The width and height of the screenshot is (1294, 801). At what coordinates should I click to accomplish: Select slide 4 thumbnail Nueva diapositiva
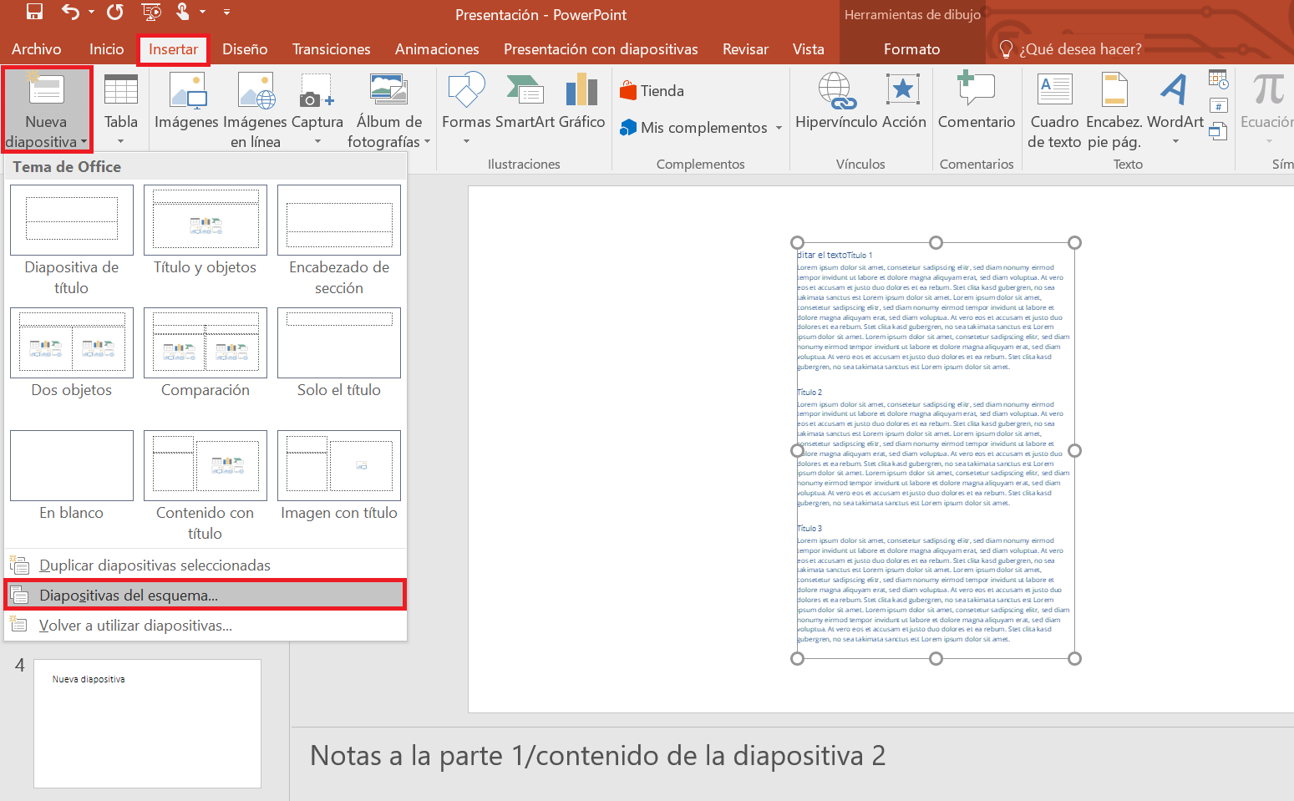point(147,723)
